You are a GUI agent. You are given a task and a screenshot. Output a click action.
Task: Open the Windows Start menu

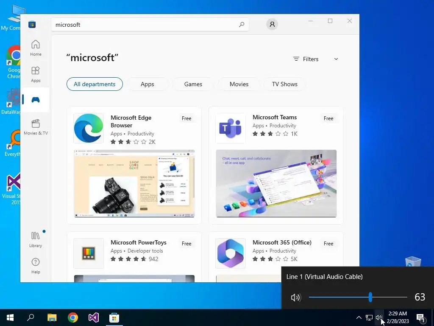pos(10,318)
